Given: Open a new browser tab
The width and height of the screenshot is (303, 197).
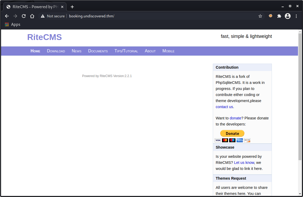Looking at the screenshot, I should [72, 7].
